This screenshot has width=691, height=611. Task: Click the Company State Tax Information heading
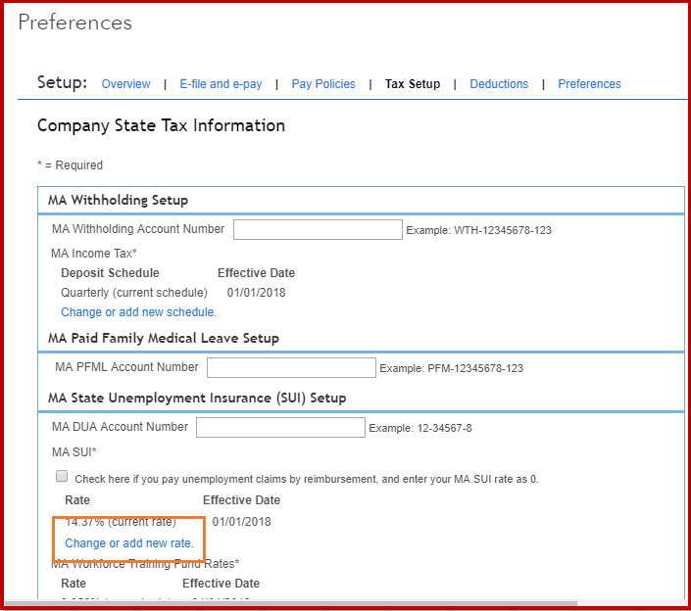161,125
